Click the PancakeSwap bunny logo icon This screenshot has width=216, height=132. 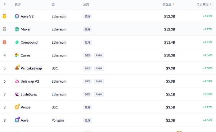click(17, 68)
